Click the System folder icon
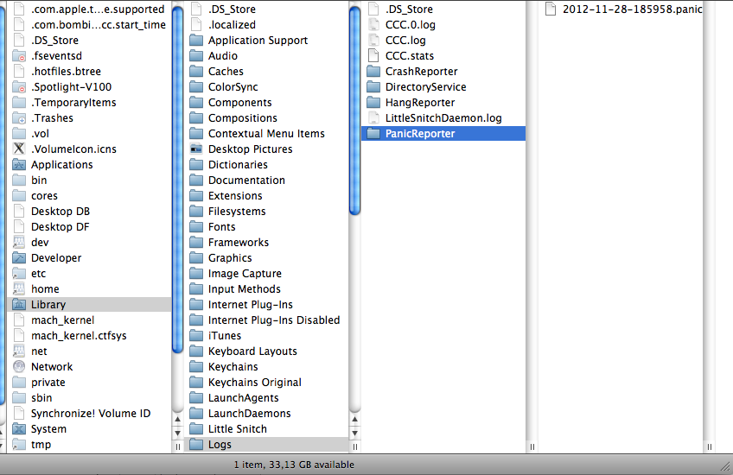Image resolution: width=733 pixels, height=475 pixels. coord(19,428)
